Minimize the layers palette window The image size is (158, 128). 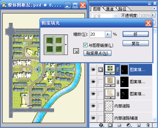click(x=149, y=3)
